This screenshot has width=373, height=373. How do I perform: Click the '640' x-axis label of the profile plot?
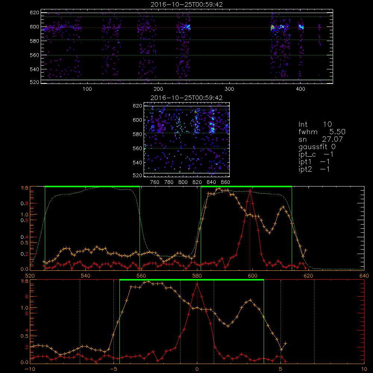click(x=364, y=276)
